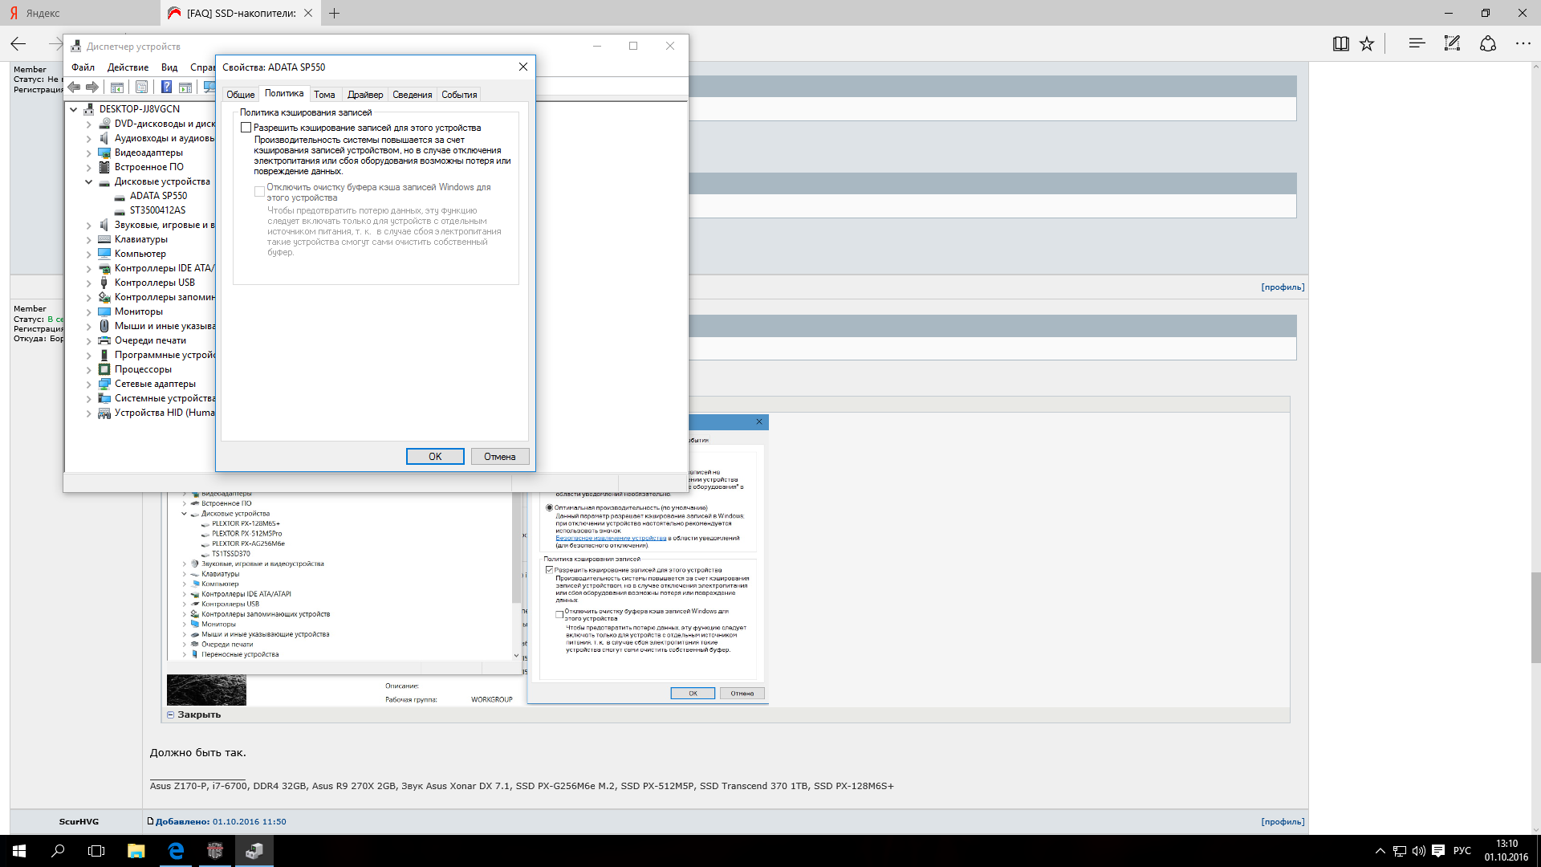Image resolution: width=1541 pixels, height=867 pixels.
Task: Open Microsoft Edge from the taskbar
Action: [176, 851]
